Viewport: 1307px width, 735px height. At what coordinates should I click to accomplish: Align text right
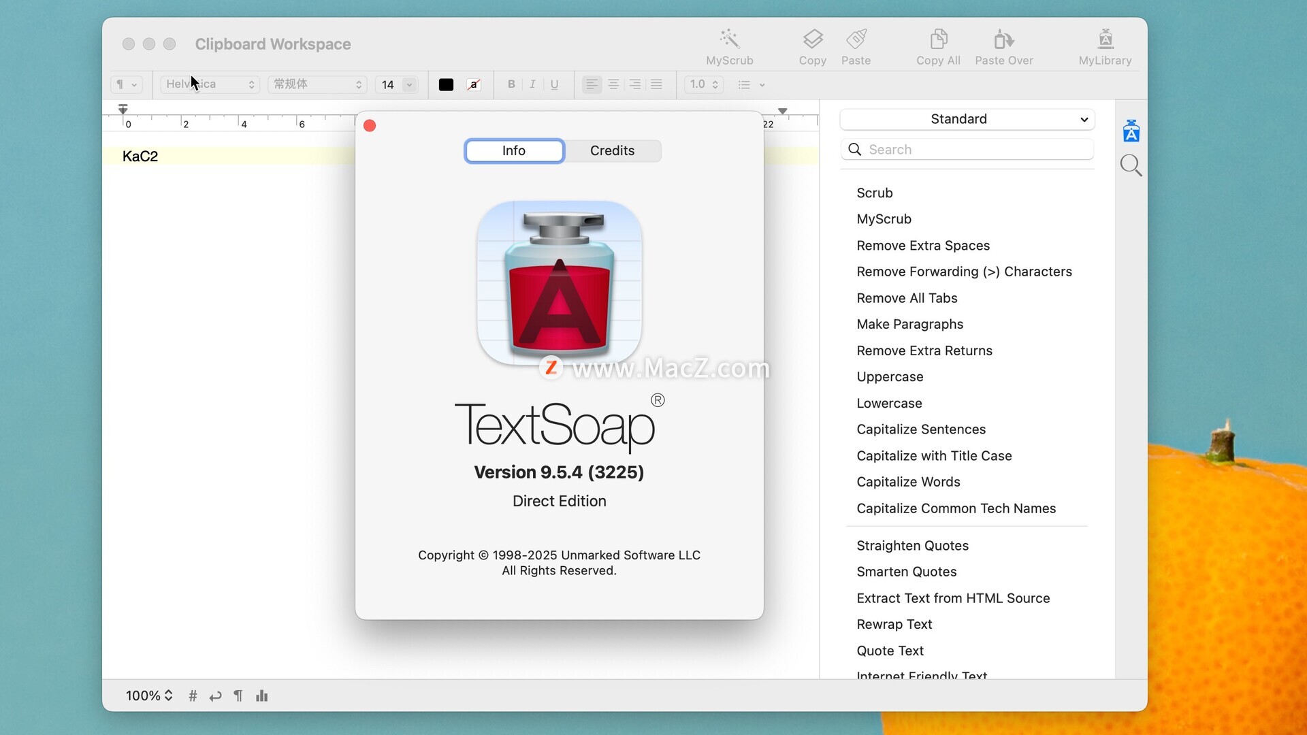pos(634,84)
